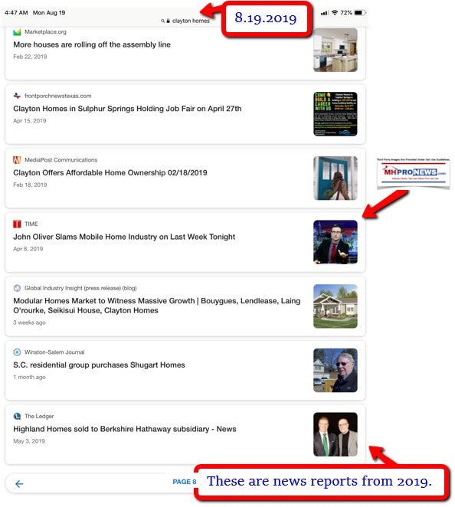Open Clayton Homes Sulphur Springs Job Fair article
Image resolution: width=455 pixels, height=507 pixels.
tap(127, 109)
